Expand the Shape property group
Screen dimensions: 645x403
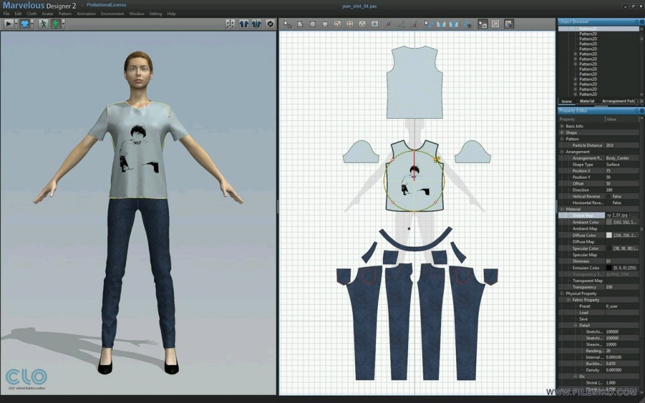click(x=562, y=133)
